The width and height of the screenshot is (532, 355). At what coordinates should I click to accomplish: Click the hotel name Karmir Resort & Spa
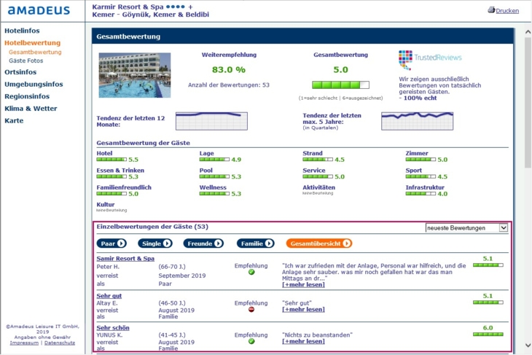click(x=128, y=7)
